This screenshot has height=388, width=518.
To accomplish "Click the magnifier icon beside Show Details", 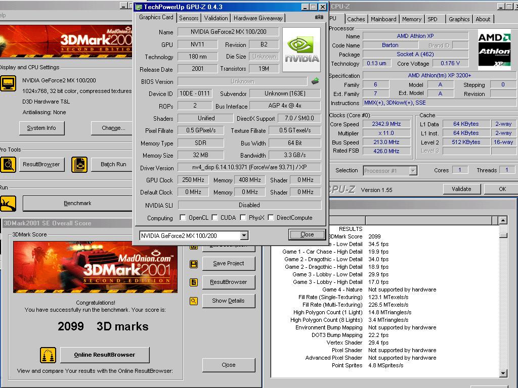I will pos(194,301).
